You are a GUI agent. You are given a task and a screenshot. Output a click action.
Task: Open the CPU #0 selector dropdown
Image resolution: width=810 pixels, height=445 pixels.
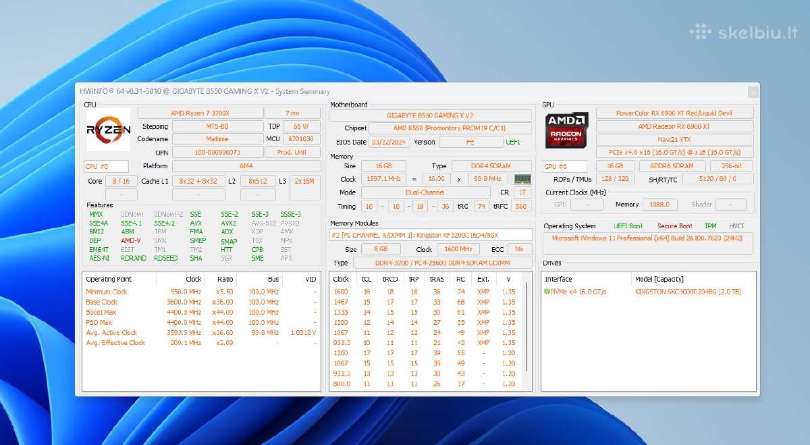coord(106,166)
